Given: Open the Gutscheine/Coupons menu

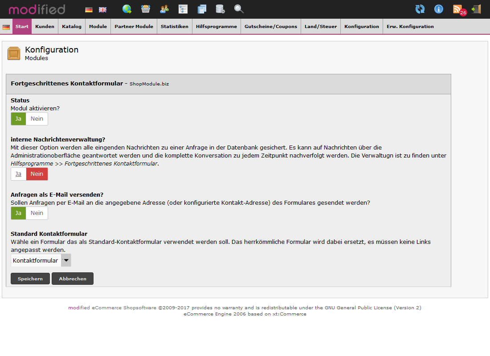Looking at the screenshot, I should pos(271,27).
